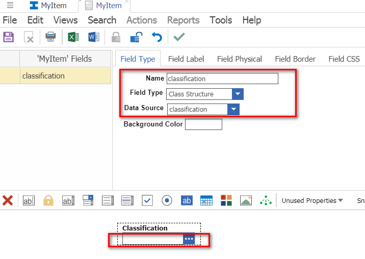Image resolution: width=365 pixels, height=259 pixels.
Task: Add a color field with the four-squares icon
Action: click(x=226, y=200)
